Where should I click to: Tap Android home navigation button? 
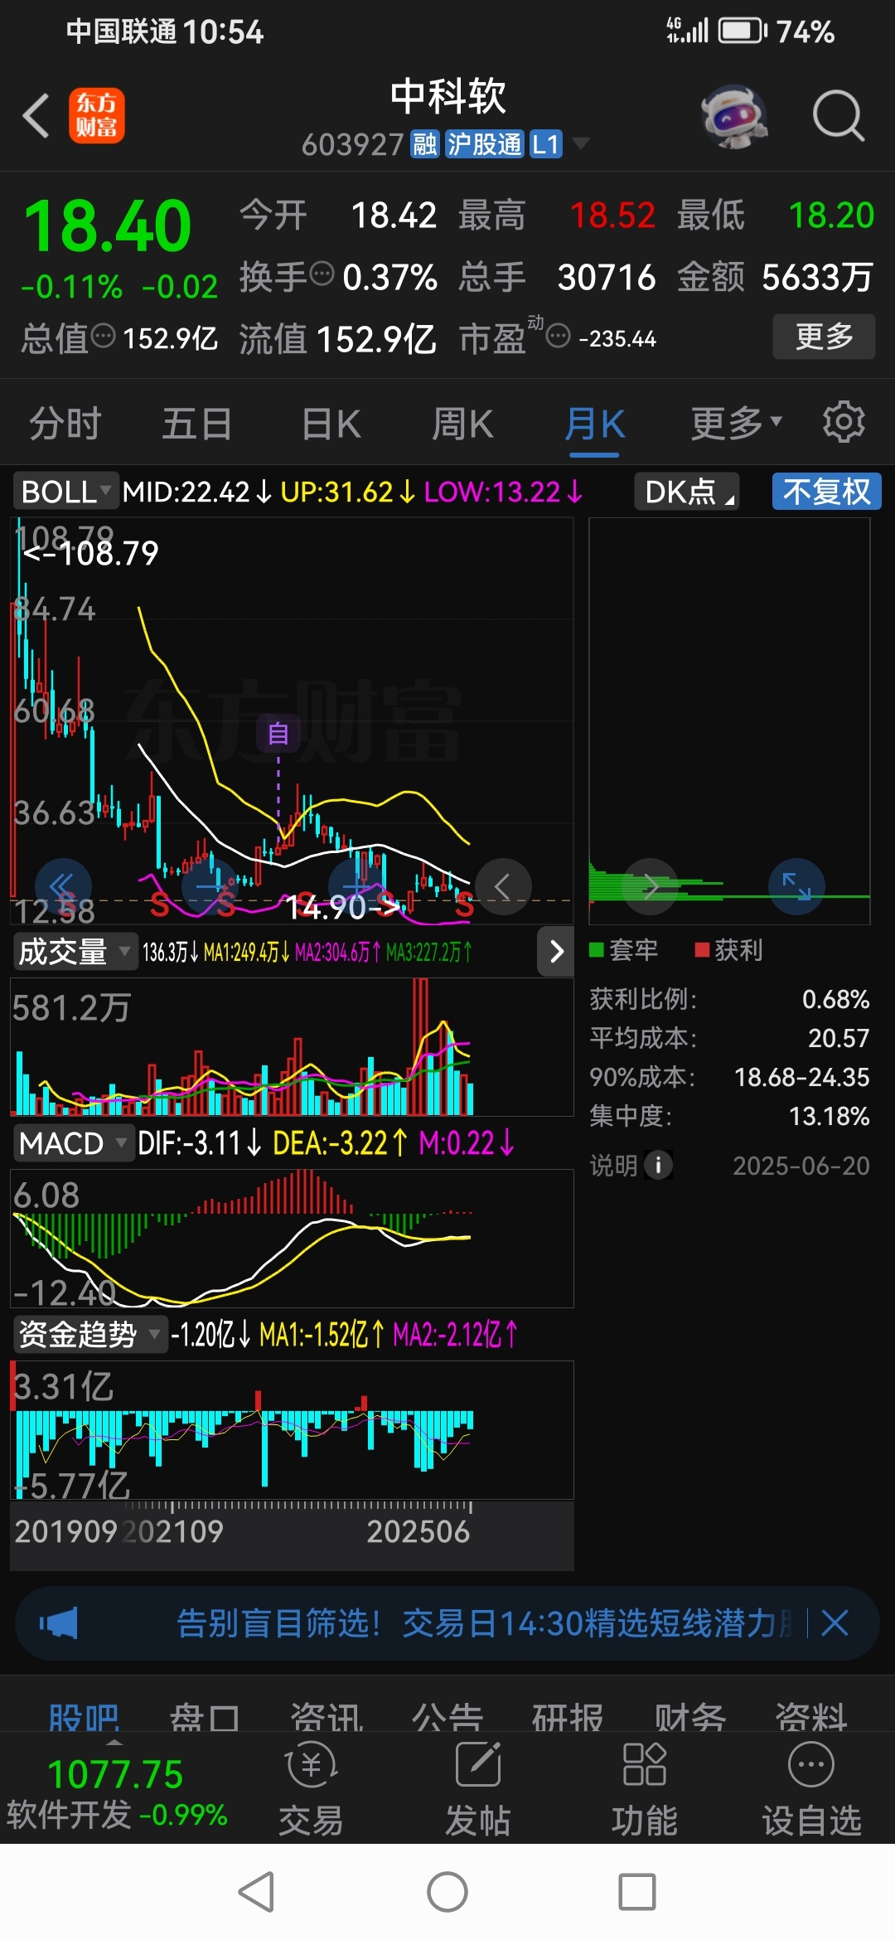click(x=447, y=1892)
